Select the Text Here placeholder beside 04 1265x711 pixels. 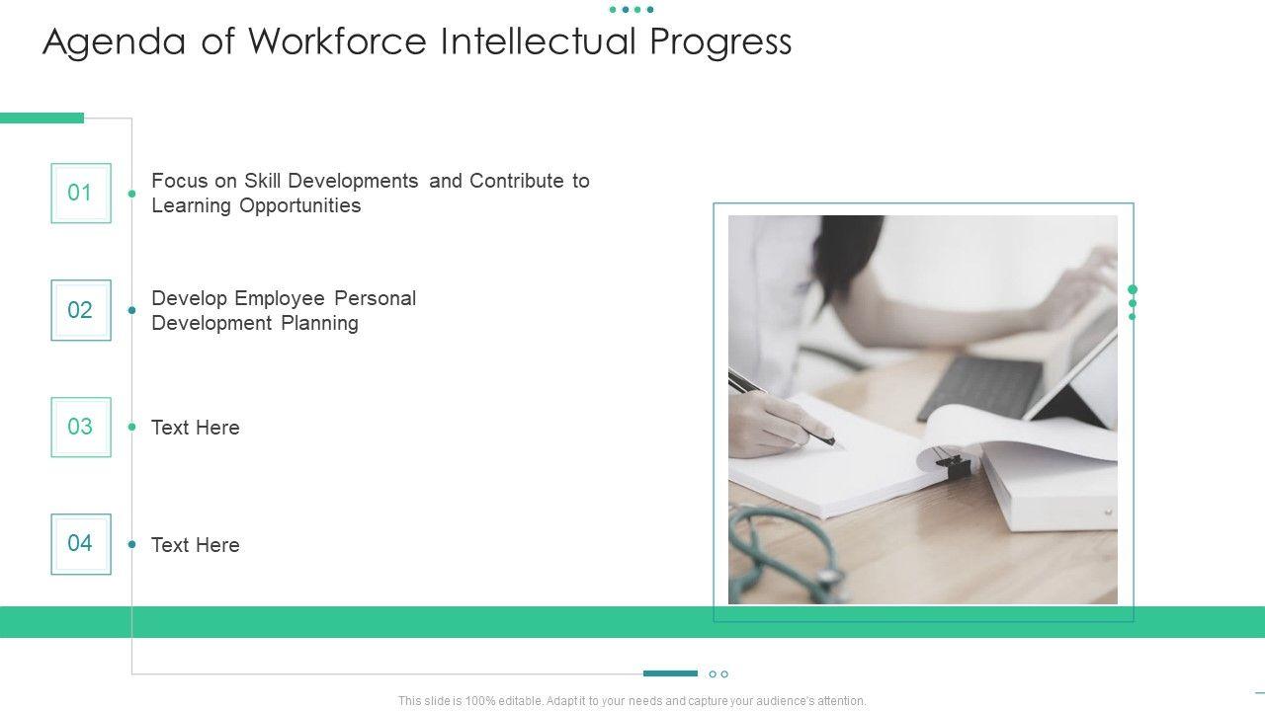[x=196, y=545]
